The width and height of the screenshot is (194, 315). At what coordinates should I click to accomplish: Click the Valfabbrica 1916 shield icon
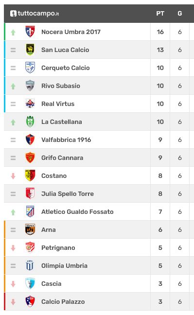coord(30,140)
